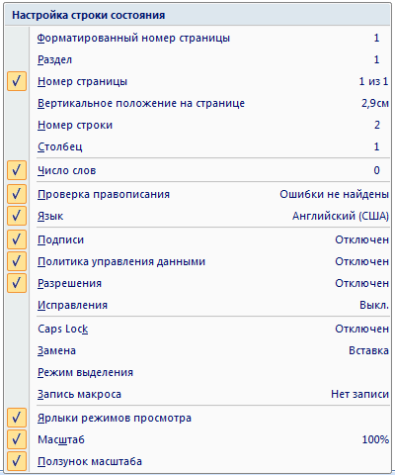Toggle the Подписи checkmark icon

tap(17, 239)
